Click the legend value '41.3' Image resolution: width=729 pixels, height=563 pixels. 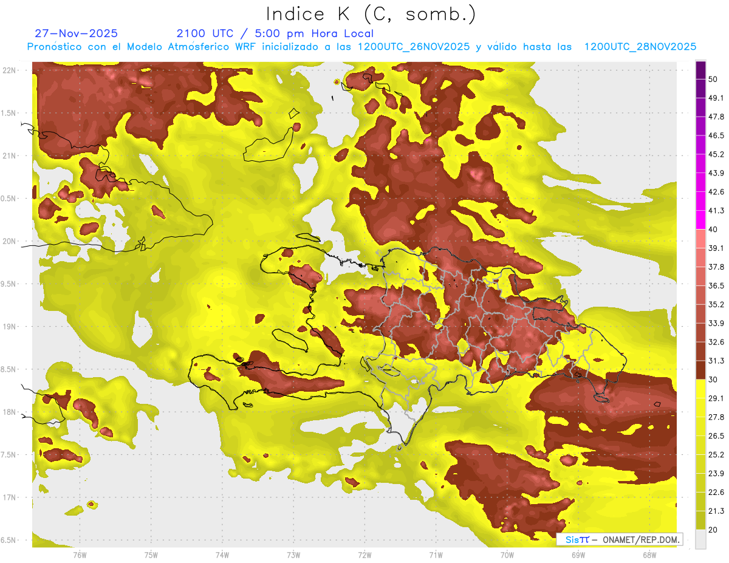pyautogui.click(x=716, y=211)
